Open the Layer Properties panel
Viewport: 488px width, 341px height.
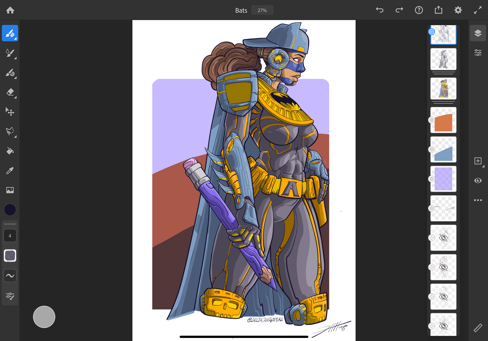coord(478,53)
